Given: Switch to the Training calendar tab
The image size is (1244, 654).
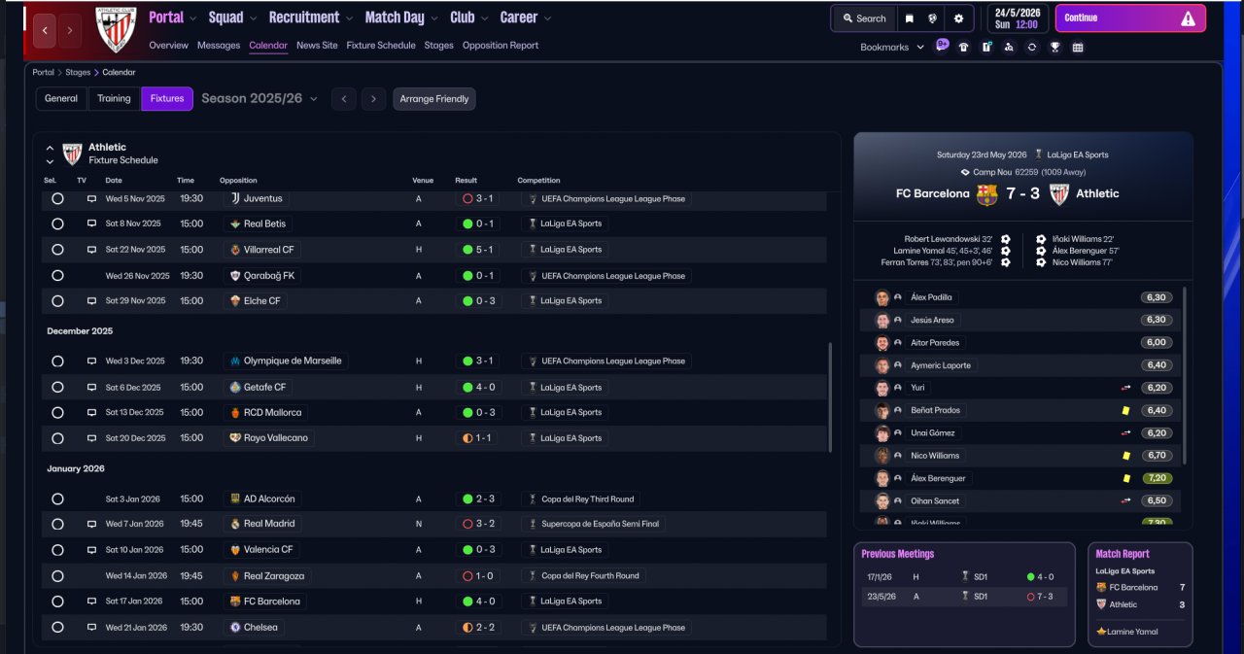Looking at the screenshot, I should click(x=114, y=98).
